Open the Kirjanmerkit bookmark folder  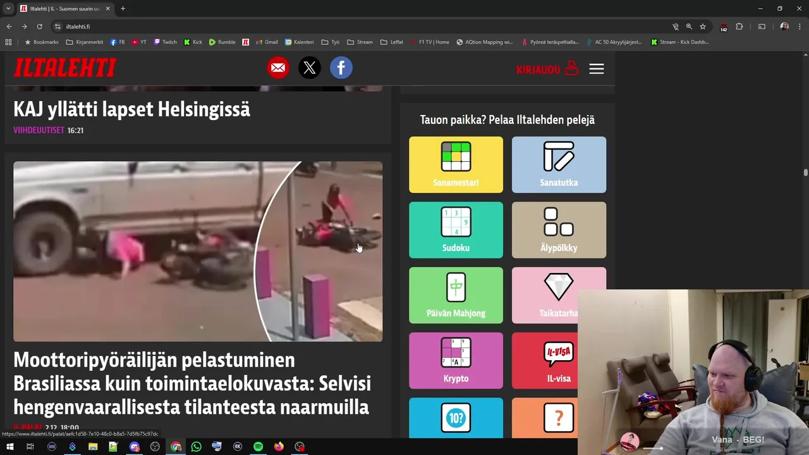85,42
